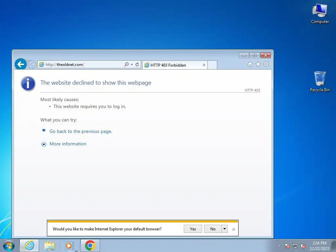This screenshot has height=252, width=336.
Task: Click the Show desktop button at taskbar end
Action: (334, 245)
